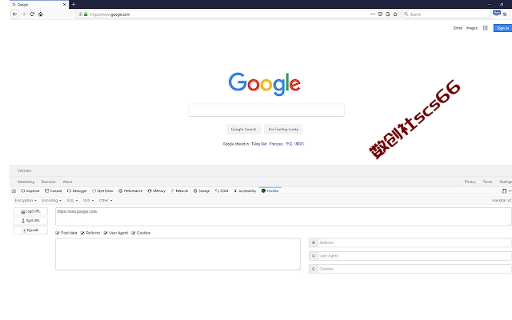Open the Style Editor devtools tab

click(x=102, y=190)
